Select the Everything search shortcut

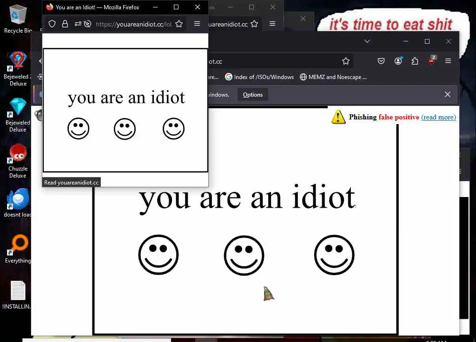[18, 249]
